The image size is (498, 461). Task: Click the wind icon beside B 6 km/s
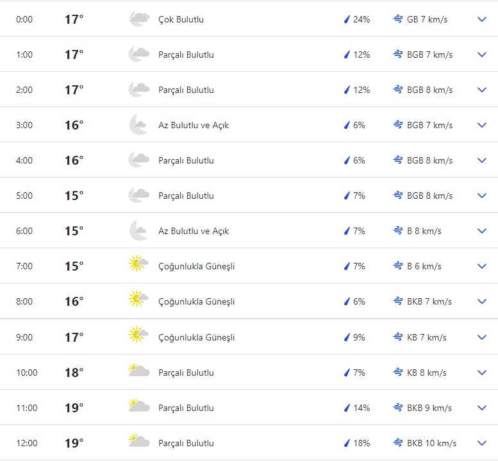pos(398,266)
